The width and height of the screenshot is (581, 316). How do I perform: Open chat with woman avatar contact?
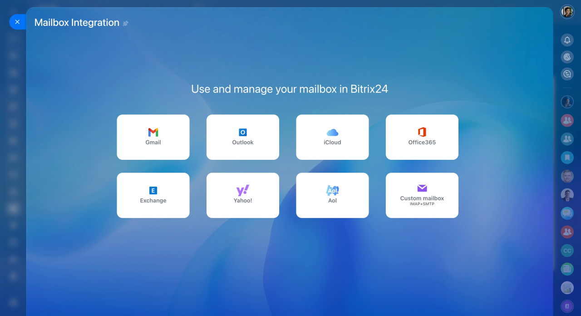click(x=567, y=102)
